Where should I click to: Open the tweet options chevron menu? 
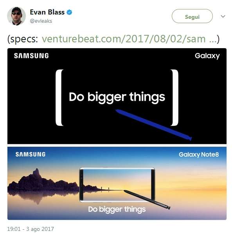point(223,16)
